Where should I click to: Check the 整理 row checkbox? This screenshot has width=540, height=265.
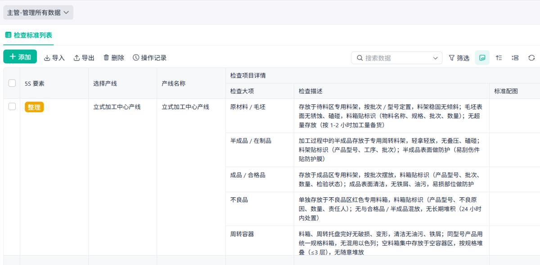point(12,106)
